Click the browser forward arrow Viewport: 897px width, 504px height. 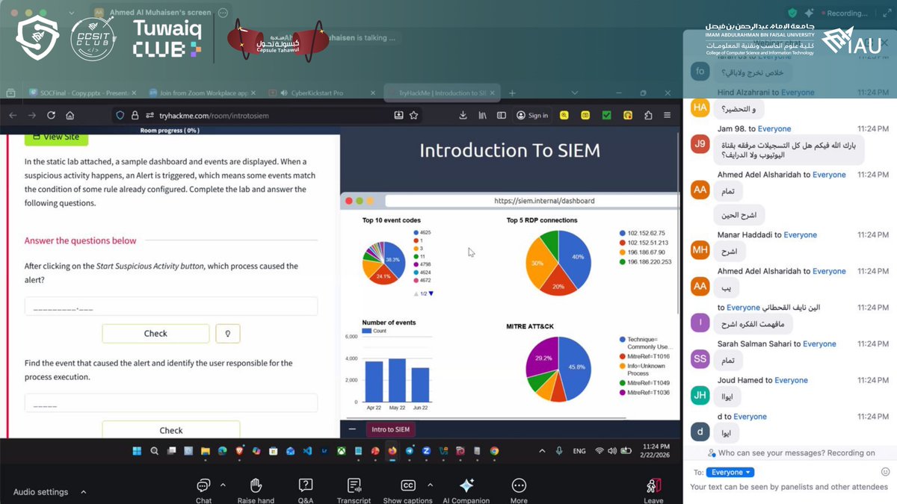coord(31,115)
